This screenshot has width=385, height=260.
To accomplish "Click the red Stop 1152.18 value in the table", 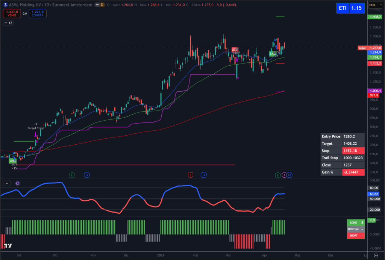I will 353,151.
